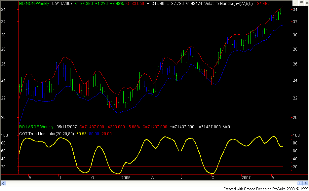
Task: Click the H=34.560 high value
Action: point(155,4)
